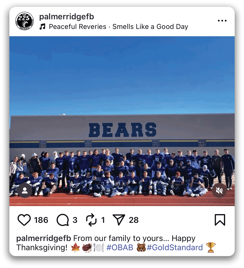244x268 pixels.
Task: Save the post with the bookmark icon
Action: tap(220, 220)
